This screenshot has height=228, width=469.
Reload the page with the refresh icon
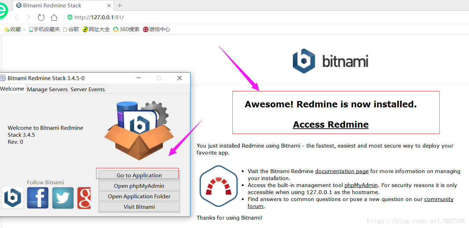pos(41,17)
